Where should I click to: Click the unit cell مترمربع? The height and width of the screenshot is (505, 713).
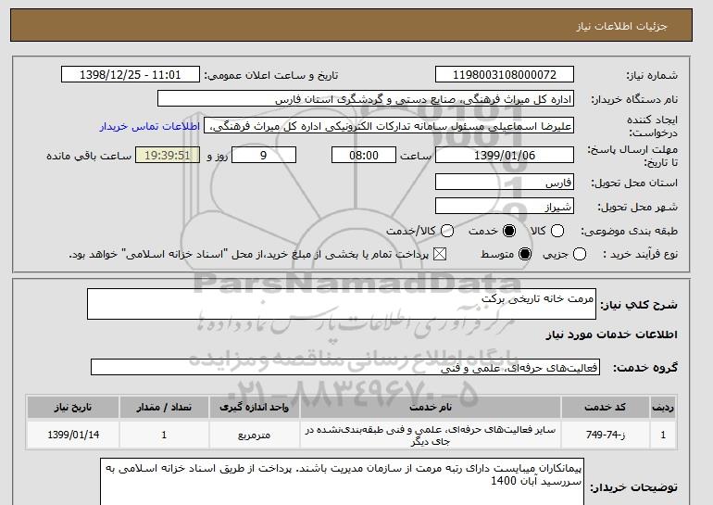click(x=255, y=435)
